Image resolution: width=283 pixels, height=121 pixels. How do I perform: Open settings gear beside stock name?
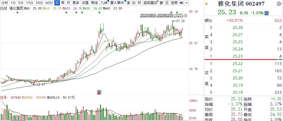(x=279, y=4)
